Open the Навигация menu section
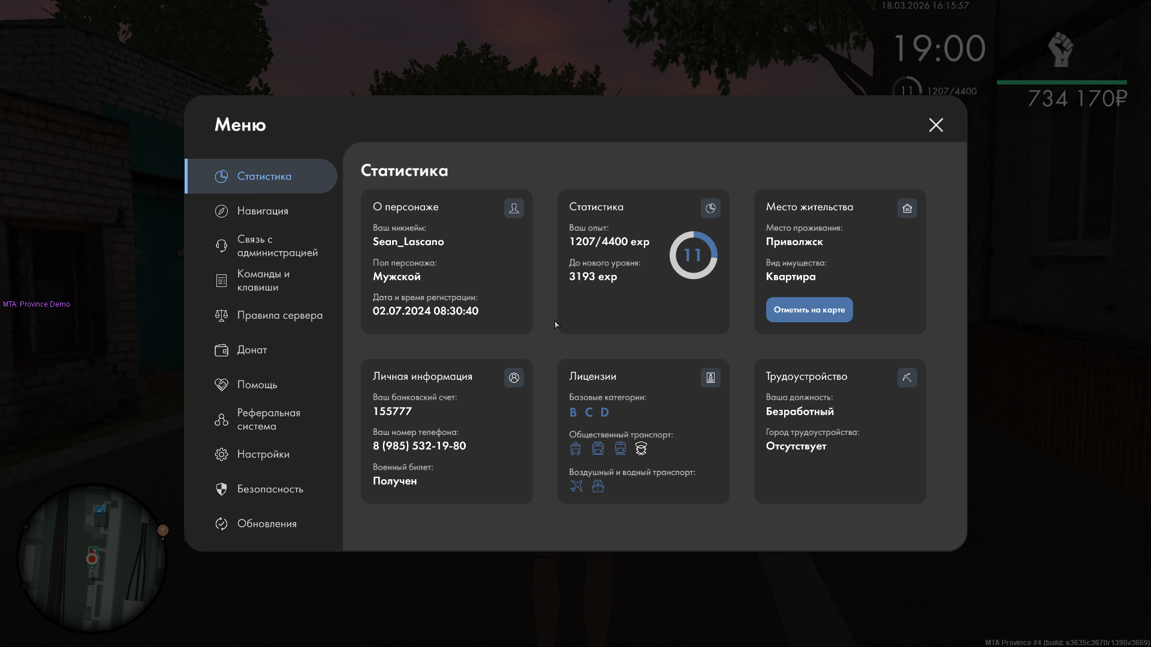1151x647 pixels. (x=262, y=211)
